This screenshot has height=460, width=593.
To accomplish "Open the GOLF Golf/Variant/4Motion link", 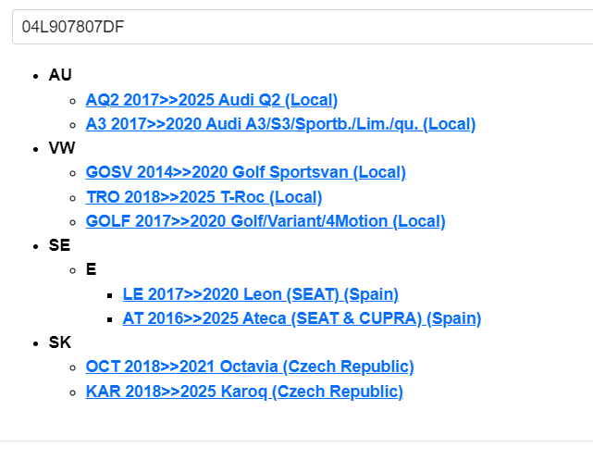I will [x=266, y=221].
